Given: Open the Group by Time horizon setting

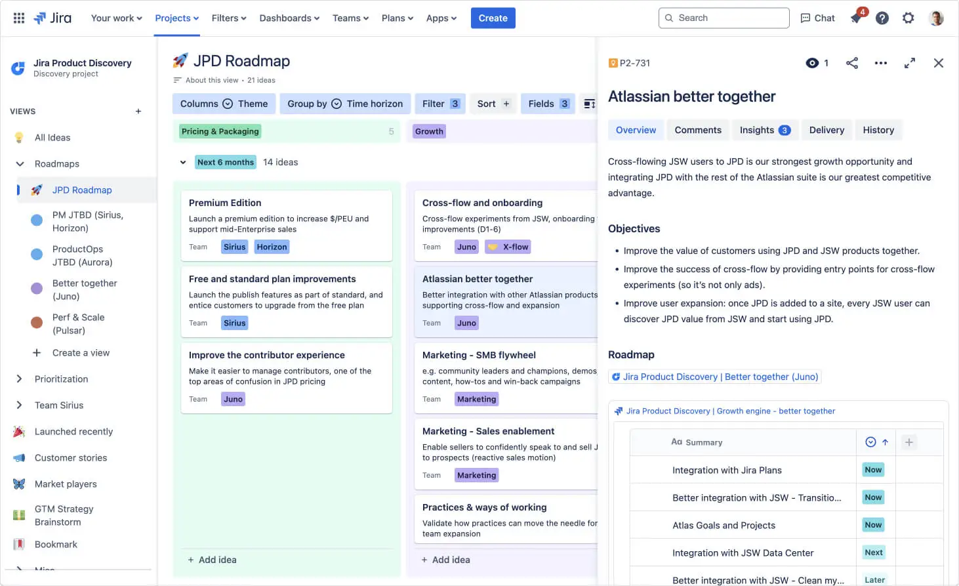Looking at the screenshot, I should click(345, 104).
